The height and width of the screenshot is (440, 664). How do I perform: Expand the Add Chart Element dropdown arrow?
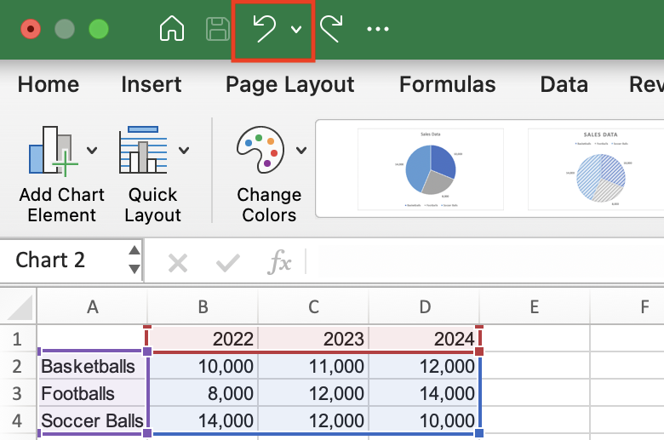pyautogui.click(x=92, y=150)
